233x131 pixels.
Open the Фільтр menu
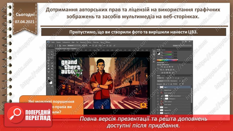89,42
